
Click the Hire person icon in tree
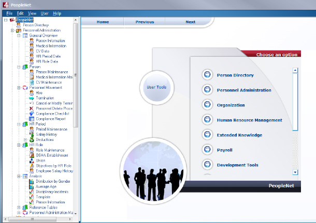coord(32,93)
